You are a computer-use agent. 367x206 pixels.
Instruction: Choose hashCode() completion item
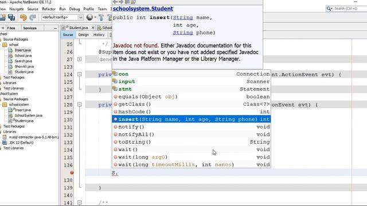(191, 112)
